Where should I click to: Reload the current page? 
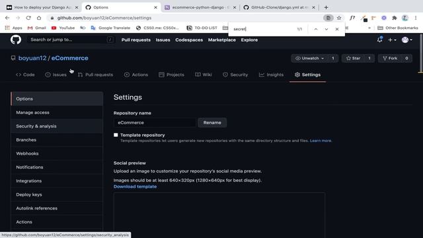[x=28, y=18]
